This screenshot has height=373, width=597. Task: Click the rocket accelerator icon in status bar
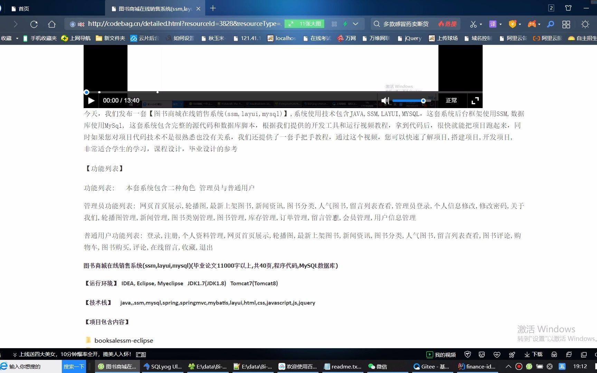[x=512, y=354]
